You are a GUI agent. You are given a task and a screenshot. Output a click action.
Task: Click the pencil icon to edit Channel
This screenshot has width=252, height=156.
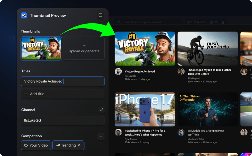(x=101, y=109)
